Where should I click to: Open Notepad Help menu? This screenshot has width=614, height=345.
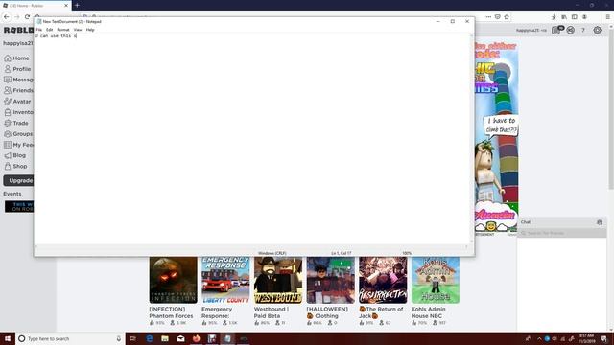90,30
